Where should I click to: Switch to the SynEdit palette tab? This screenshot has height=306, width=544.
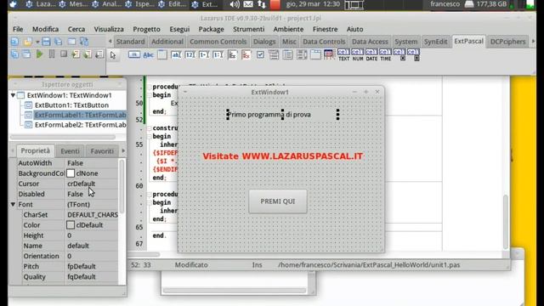pos(435,42)
